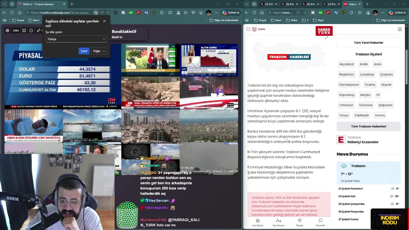Select Vakfıkebir district

click(x=361, y=115)
